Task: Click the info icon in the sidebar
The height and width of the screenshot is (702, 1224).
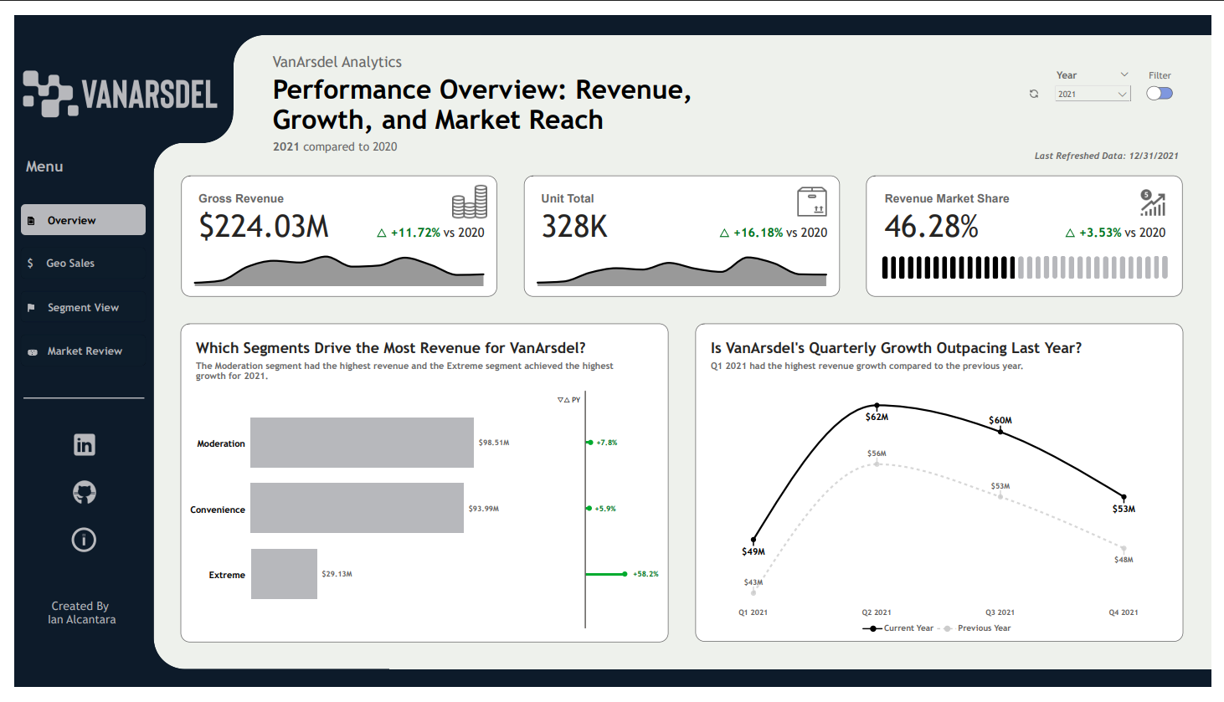Action: pos(84,540)
